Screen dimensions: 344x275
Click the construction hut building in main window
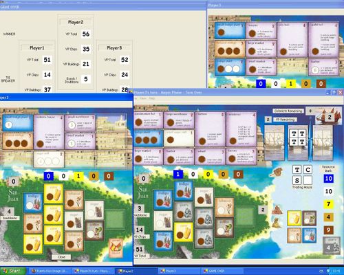point(149,120)
